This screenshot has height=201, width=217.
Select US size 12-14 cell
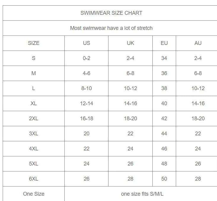(x=86, y=103)
